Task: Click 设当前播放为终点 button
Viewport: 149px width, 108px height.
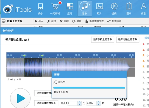Action: (46, 103)
